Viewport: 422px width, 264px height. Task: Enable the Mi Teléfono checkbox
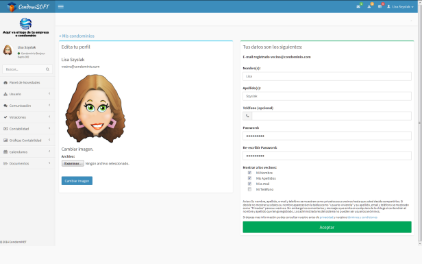(249, 189)
